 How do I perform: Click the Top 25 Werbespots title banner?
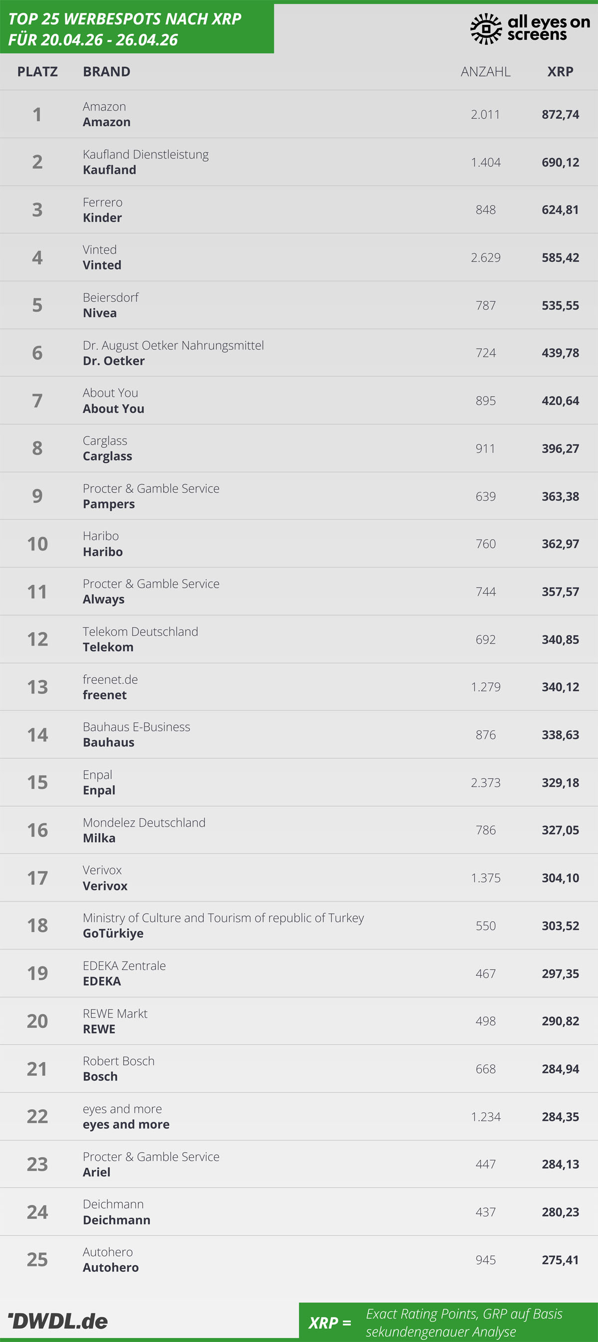click(x=137, y=28)
